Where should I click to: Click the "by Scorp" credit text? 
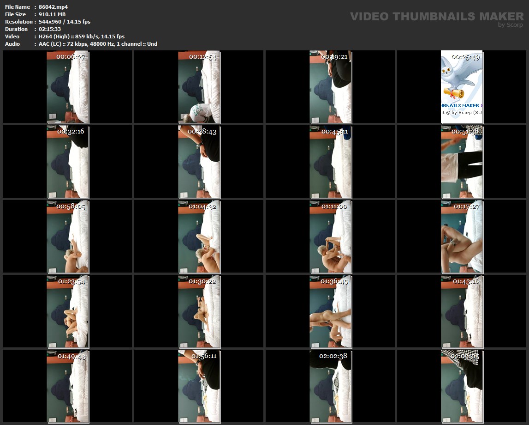(x=510, y=25)
